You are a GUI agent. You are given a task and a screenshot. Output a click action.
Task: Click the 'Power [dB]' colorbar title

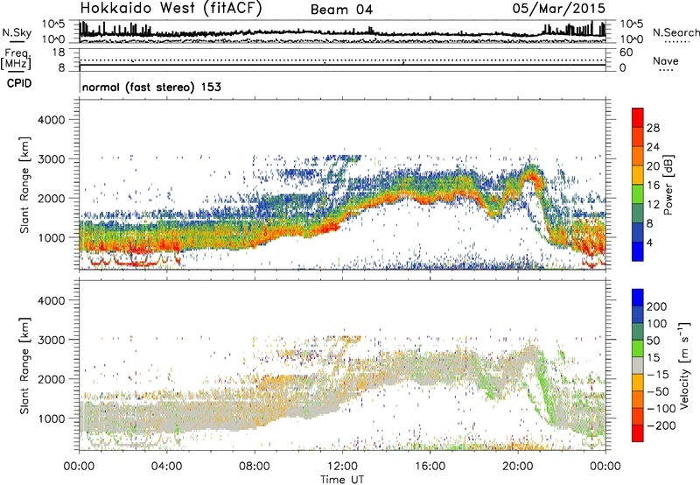click(668, 185)
